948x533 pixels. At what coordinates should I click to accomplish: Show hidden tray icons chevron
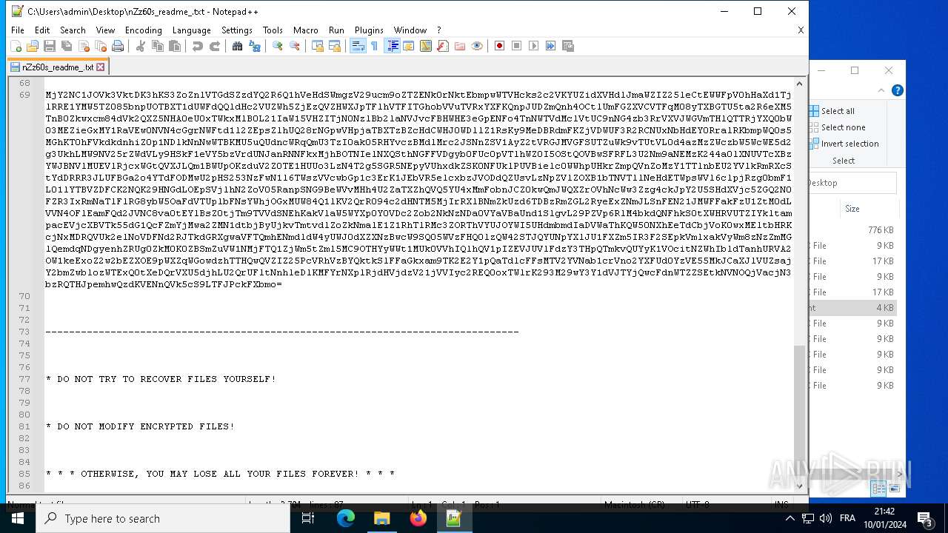pos(790,518)
